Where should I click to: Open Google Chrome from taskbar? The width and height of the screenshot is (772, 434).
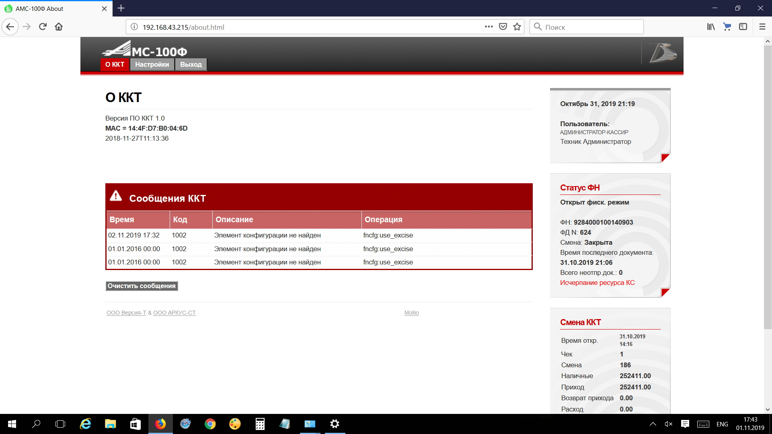tap(210, 424)
